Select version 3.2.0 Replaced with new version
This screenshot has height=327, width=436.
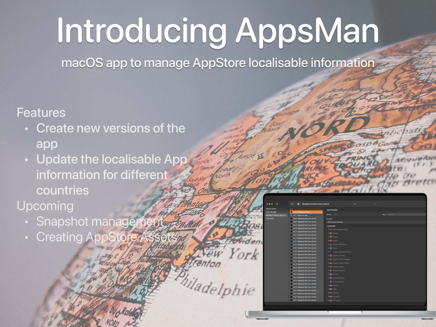click(x=306, y=251)
